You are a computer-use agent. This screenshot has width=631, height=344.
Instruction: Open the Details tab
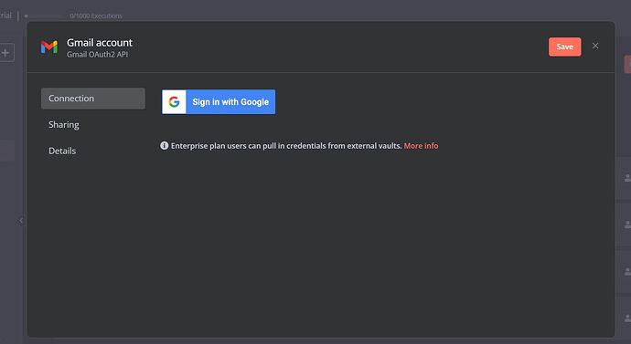[62, 151]
